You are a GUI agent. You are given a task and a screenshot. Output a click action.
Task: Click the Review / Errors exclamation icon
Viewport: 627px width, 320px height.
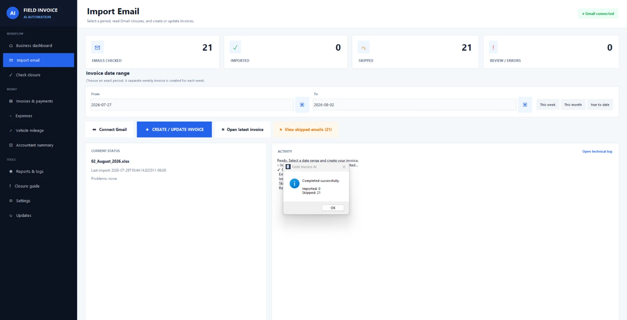[493, 47]
